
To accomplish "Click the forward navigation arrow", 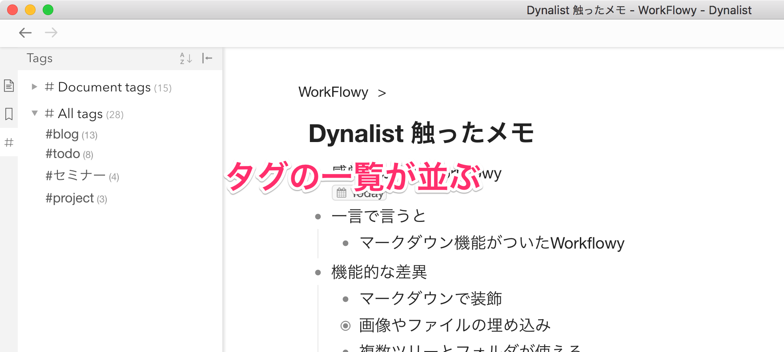I will tap(51, 32).
